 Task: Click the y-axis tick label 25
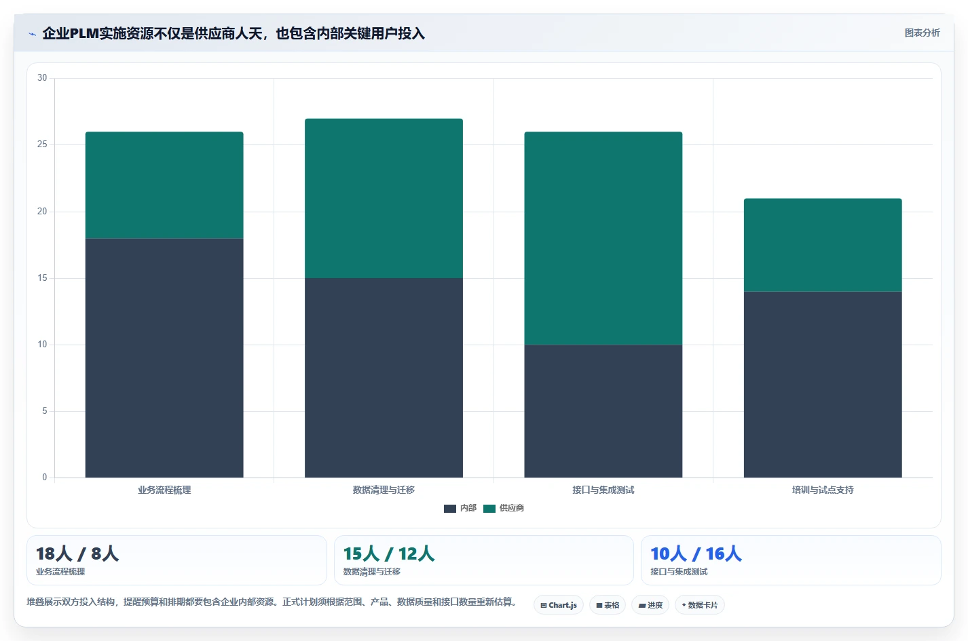point(42,144)
